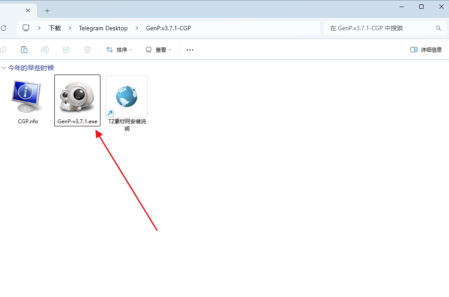Screen dimensions: 449x297
Task: Click the CGP.nfo file name label
Action: 28,122
